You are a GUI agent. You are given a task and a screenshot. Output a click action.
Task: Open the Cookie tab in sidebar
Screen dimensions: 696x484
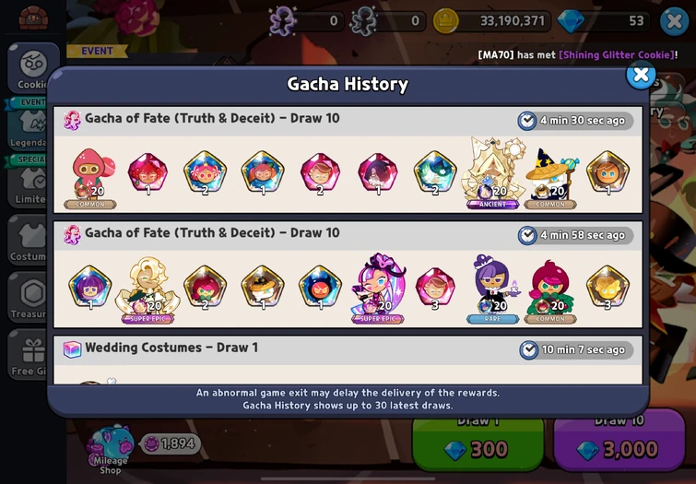tap(34, 68)
